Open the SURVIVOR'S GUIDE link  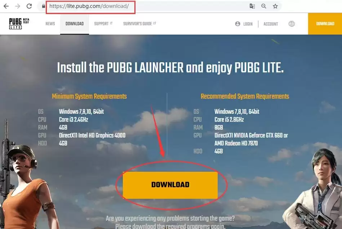(139, 24)
